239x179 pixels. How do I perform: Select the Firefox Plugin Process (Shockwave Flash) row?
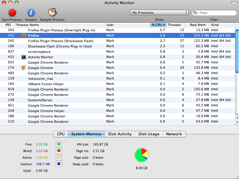(x=117, y=41)
